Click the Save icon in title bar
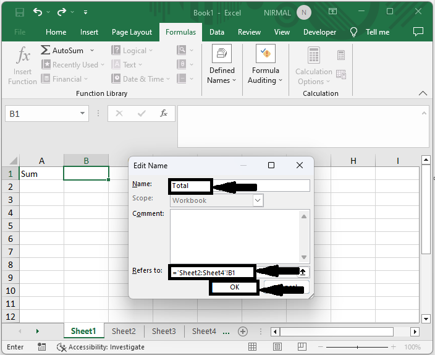The height and width of the screenshot is (355, 435). (x=19, y=12)
